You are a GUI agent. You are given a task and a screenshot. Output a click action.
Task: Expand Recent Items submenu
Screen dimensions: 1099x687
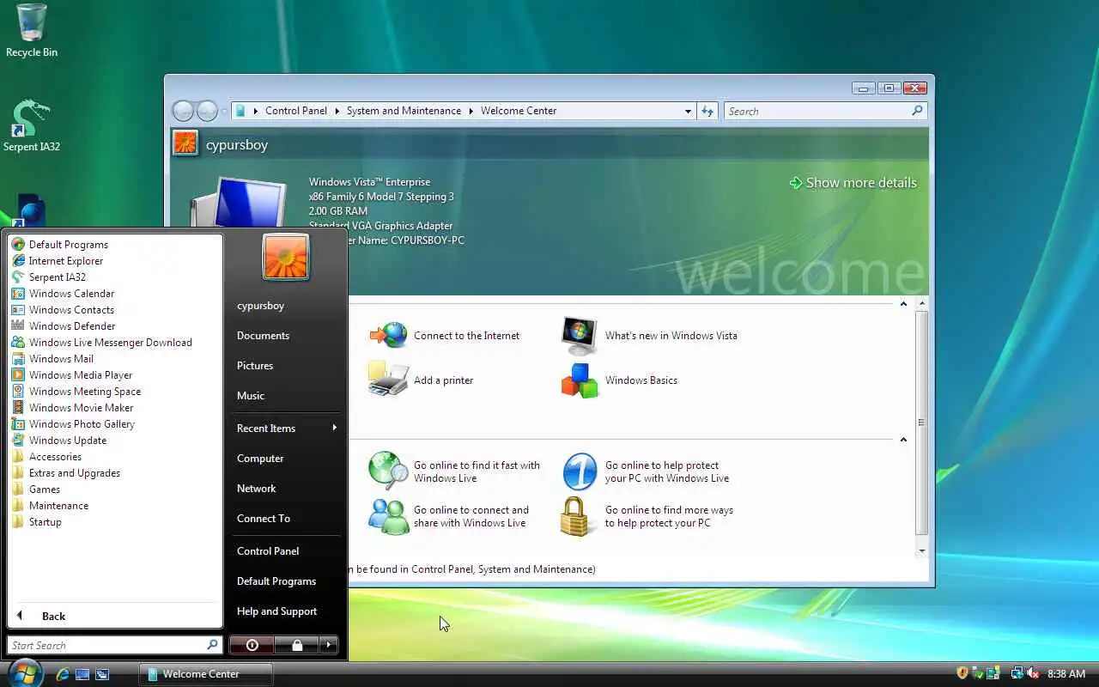(x=286, y=429)
